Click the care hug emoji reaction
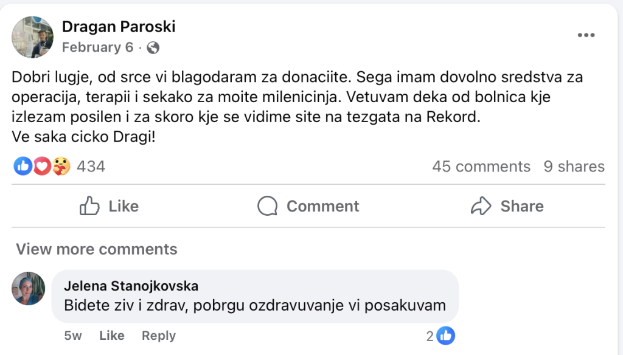Viewport: 623px width, 355px height. click(61, 166)
